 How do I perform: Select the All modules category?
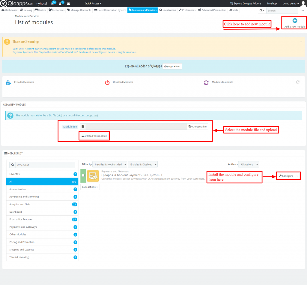pos(42,181)
